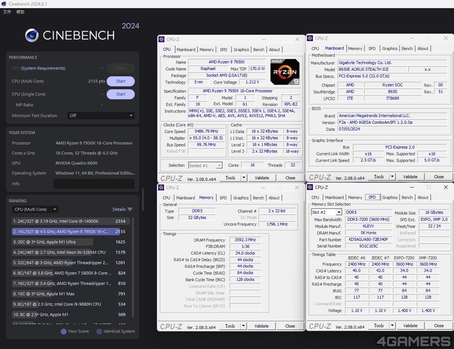454x349 pixels.
Task: Expand Tools arrow in the CPU-Z Memory window
Action: (x=243, y=326)
